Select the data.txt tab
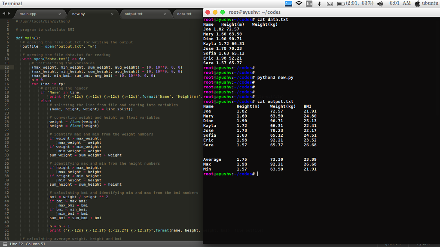Screen dimensions: 440x247 (184, 14)
